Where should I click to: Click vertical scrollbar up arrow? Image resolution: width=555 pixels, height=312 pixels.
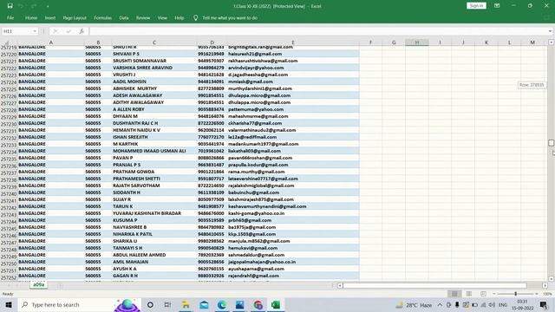point(552,42)
